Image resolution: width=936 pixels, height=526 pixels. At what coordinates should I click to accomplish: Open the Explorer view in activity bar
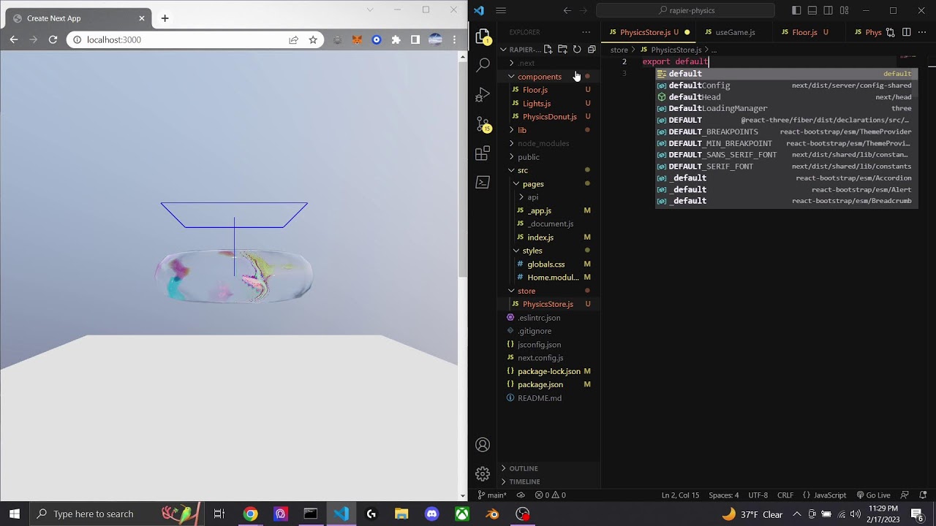tap(483, 37)
